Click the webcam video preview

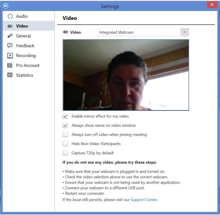[126, 75]
